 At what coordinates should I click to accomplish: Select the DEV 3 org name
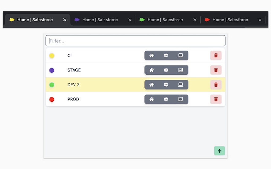73,85
